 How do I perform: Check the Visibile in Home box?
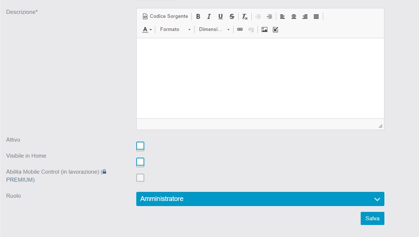click(140, 162)
